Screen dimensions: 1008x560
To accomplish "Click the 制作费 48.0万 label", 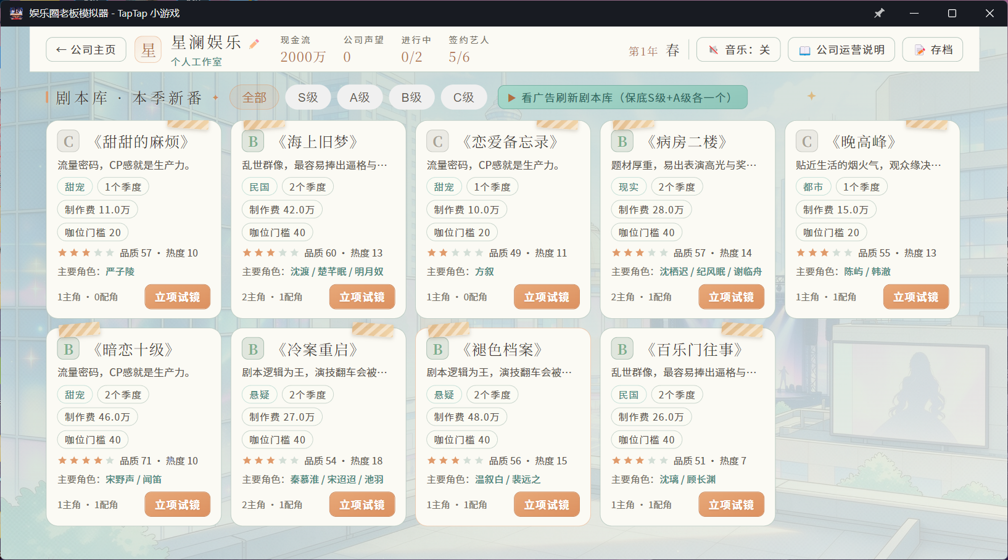I will pyautogui.click(x=466, y=417).
